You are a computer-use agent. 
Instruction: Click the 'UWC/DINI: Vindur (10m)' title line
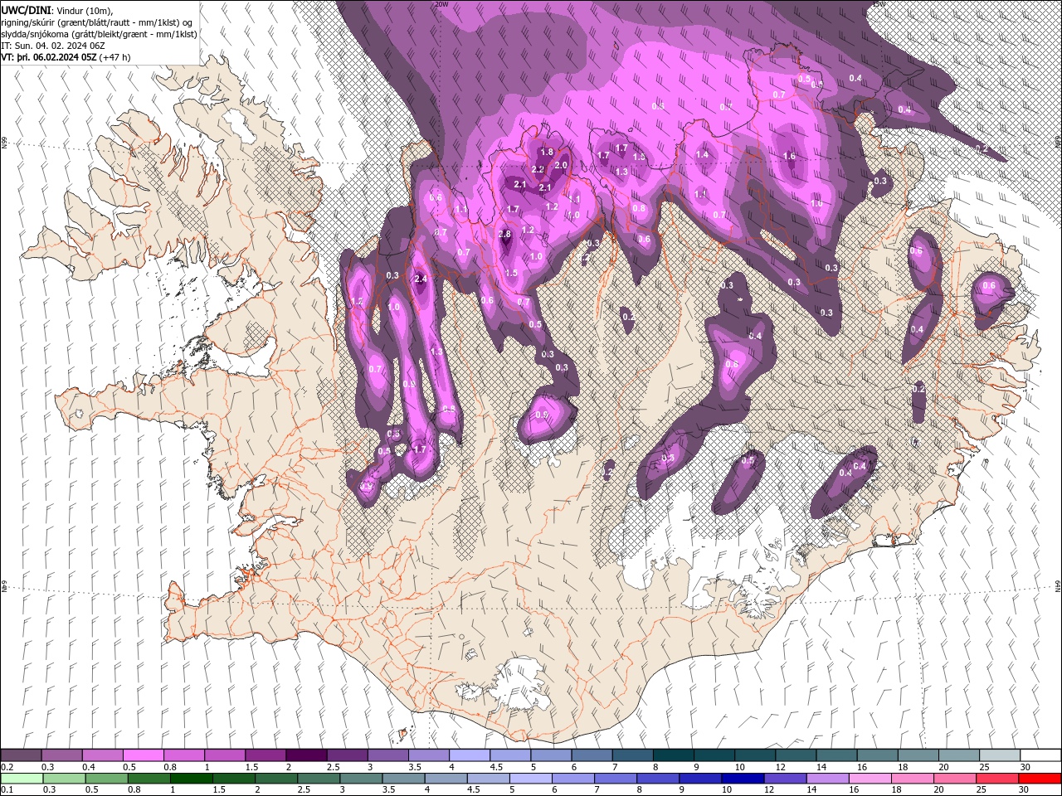(57, 10)
